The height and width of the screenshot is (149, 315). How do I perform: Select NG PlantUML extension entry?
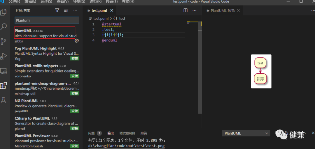tap(47, 106)
